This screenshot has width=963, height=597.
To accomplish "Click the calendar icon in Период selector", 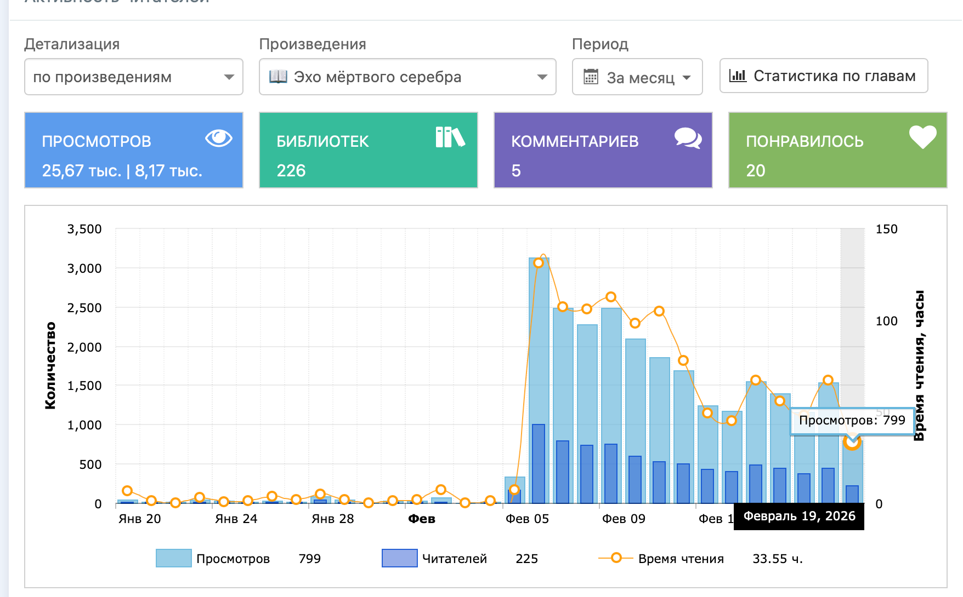I will 591,77.
